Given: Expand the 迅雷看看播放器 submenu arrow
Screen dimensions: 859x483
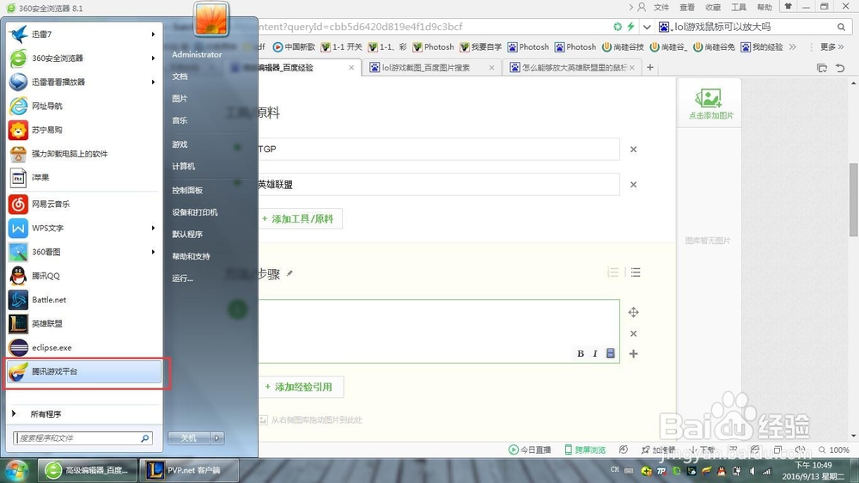Looking at the screenshot, I should tap(153, 82).
